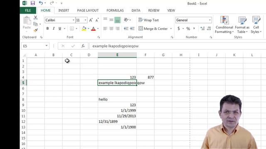This screenshot has height=149, width=266.
Task: Open the General number format dropdown
Action: point(210,20)
